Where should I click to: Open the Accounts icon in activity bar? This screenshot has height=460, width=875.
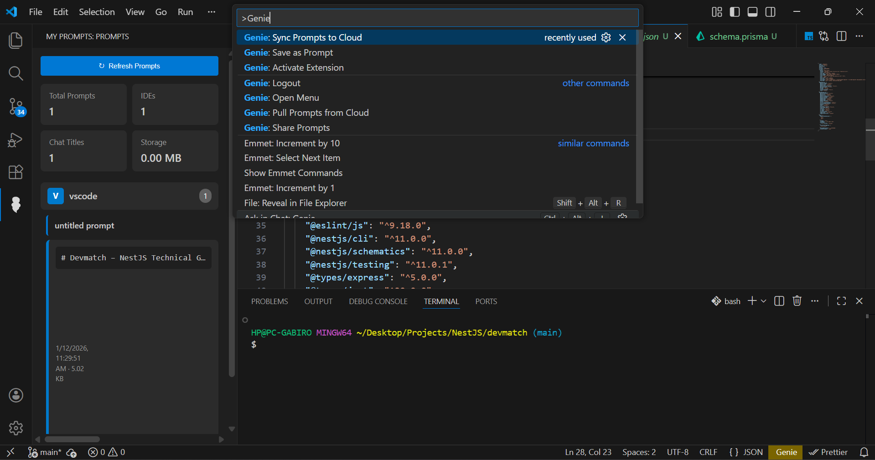coord(16,395)
